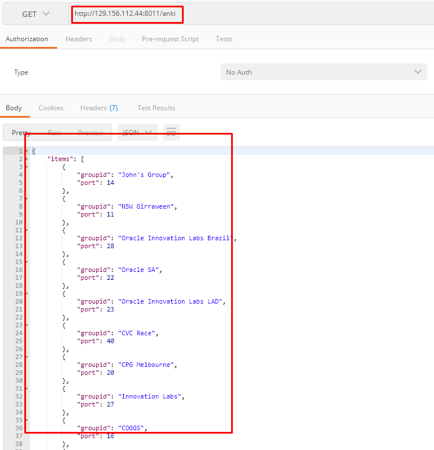Select the response Body tab
Screen dimensions: 434x450
coord(14,108)
